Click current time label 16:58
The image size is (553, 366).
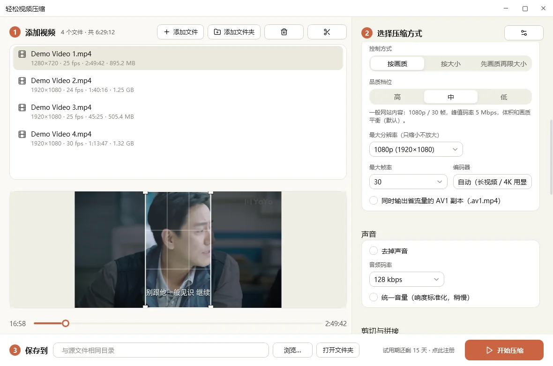[x=18, y=324]
